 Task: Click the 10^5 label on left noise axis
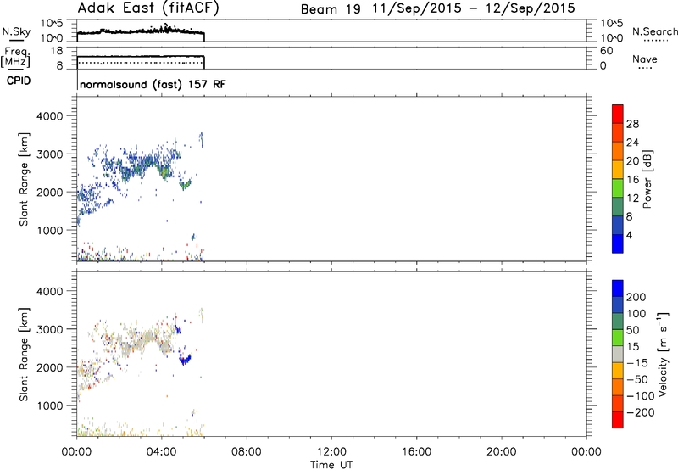pos(52,24)
